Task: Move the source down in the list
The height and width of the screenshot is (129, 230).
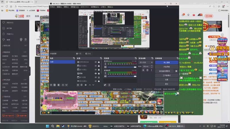Action: coord(93,85)
